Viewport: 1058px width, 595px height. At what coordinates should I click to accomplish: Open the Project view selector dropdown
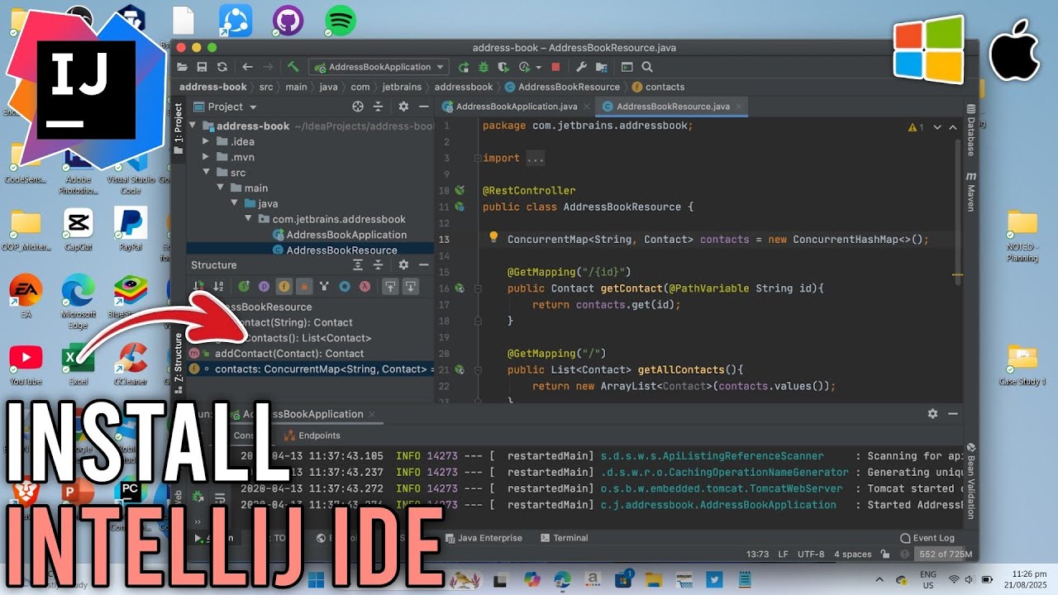(225, 107)
